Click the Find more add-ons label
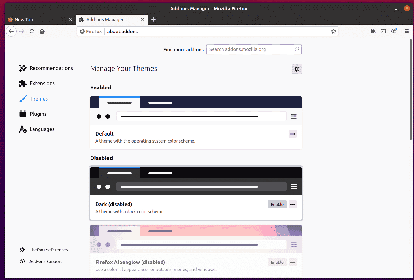Screen dimensions: 414x280 pyautogui.click(x=184, y=50)
